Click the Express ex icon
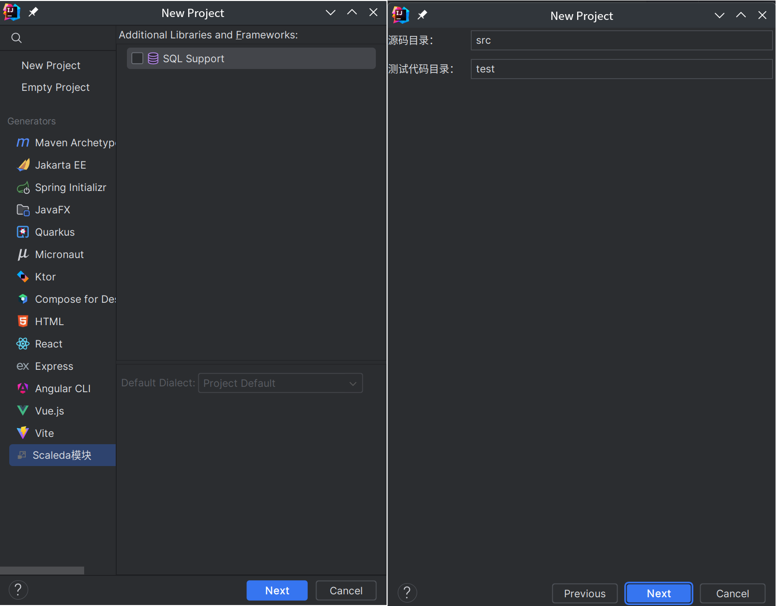 click(x=23, y=366)
